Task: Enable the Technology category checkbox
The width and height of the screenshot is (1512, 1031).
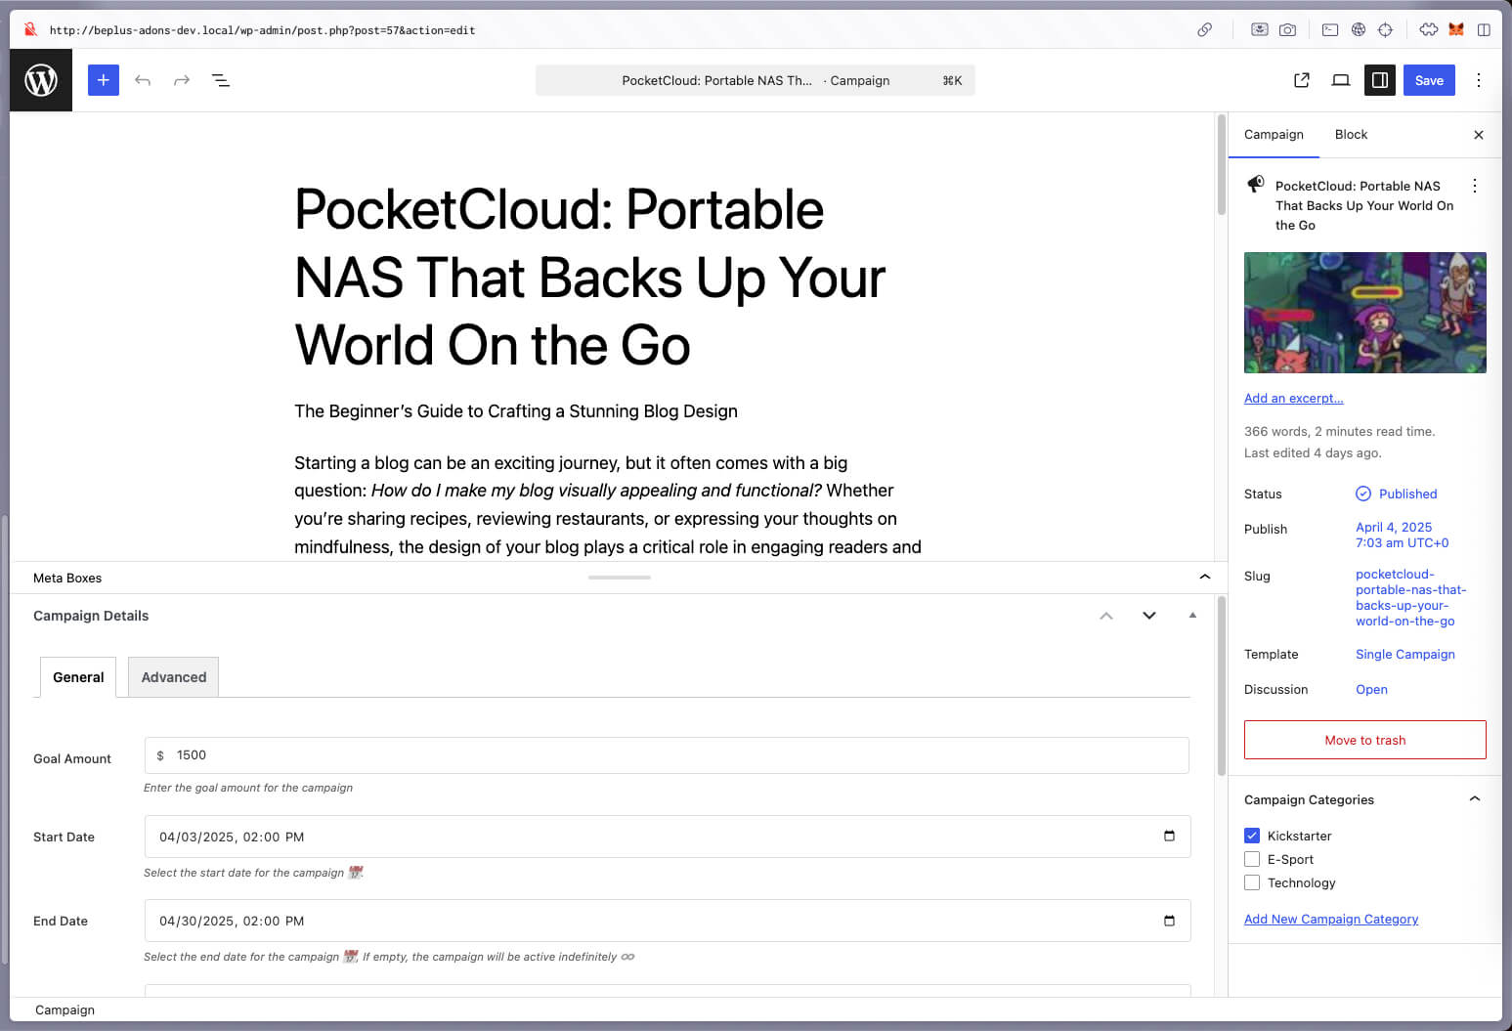Action: [1252, 882]
